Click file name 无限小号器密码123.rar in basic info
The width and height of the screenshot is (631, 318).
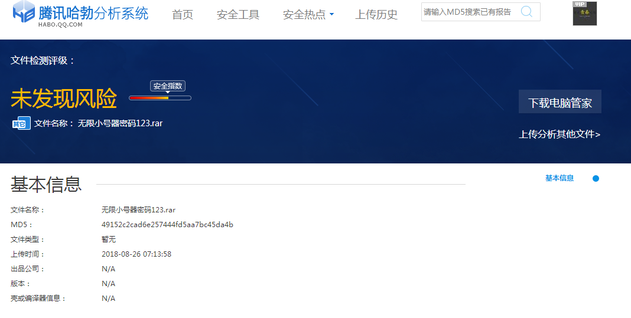138,210
